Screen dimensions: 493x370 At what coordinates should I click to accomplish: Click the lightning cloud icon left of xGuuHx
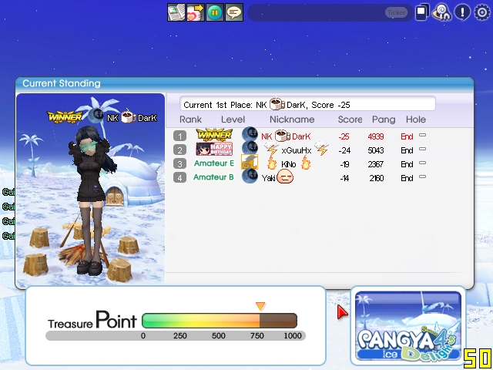pyautogui.click(x=271, y=149)
